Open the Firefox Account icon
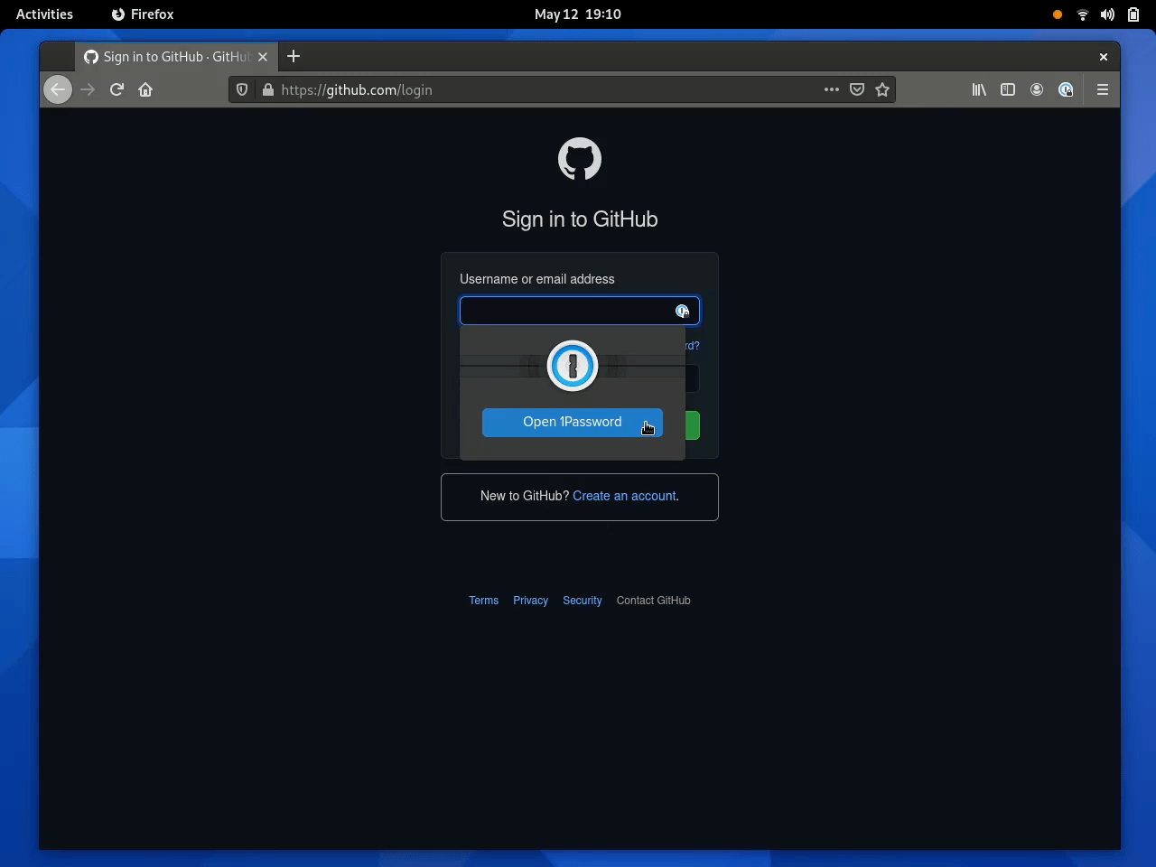 tap(1037, 89)
